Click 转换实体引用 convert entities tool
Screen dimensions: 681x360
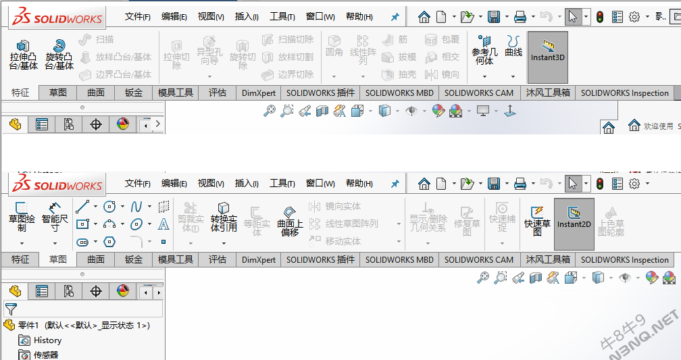click(224, 217)
